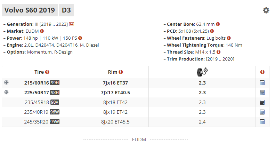Open the settings gear icon

coord(266,10)
